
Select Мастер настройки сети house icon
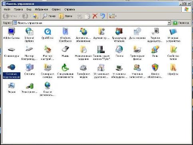(x=48, y=49)
